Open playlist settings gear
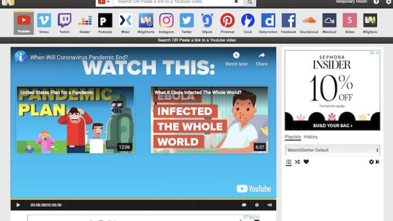Screen dimensions: 393x221 click(371, 162)
